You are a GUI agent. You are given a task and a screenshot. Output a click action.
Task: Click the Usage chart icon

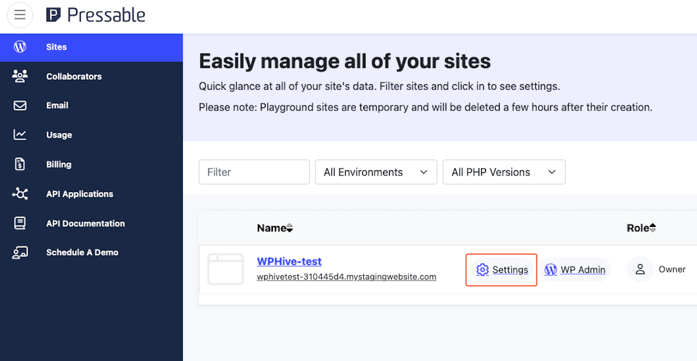(x=20, y=135)
